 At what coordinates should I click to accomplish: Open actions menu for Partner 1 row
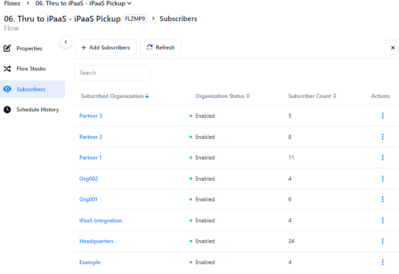tap(382, 158)
